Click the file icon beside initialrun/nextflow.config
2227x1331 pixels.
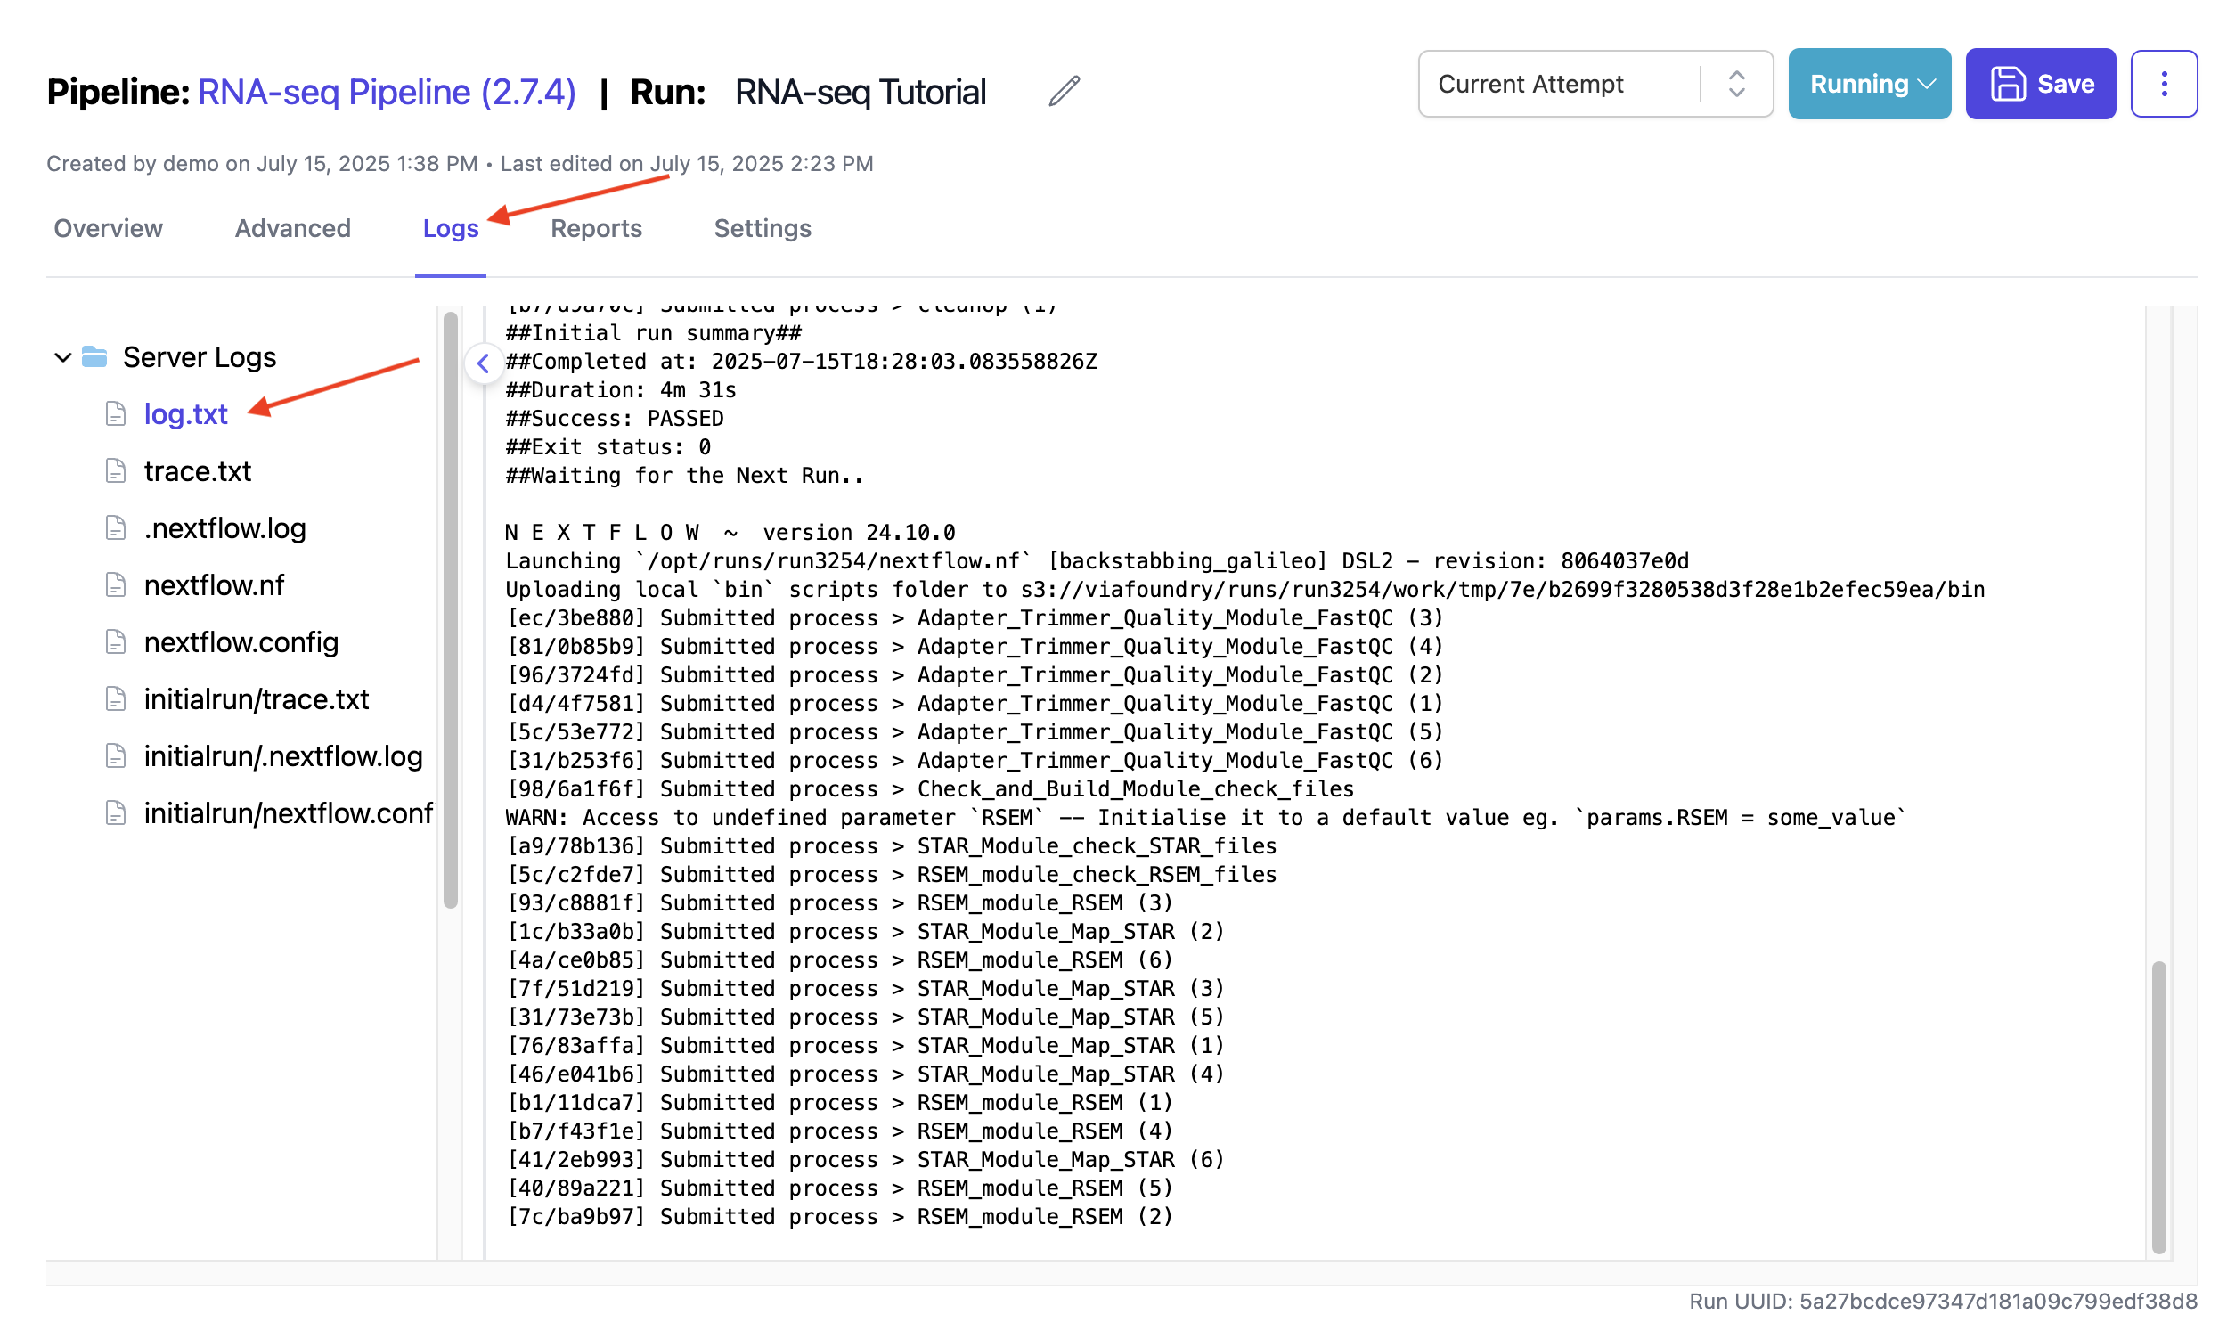click(x=116, y=813)
